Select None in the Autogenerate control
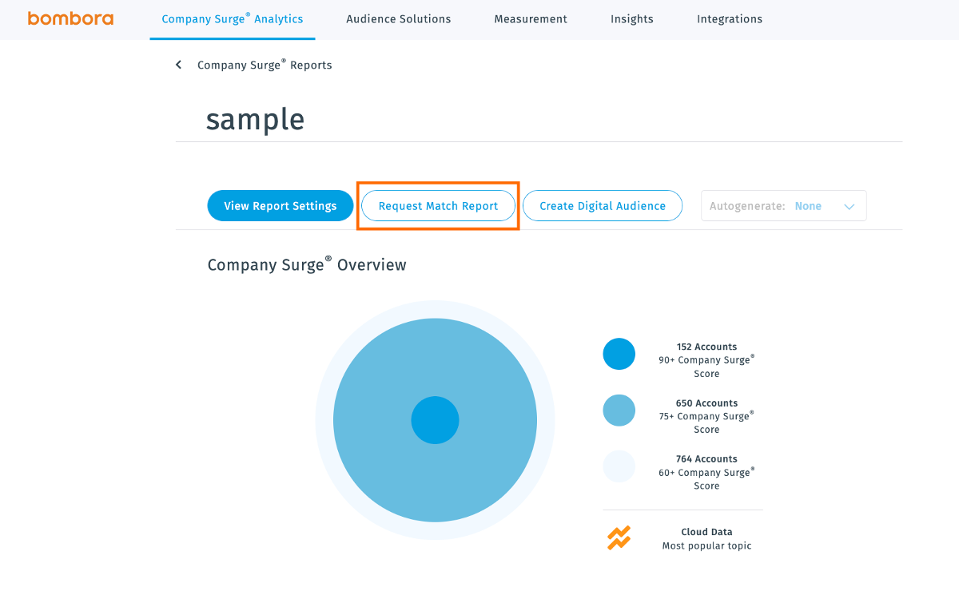This screenshot has height=591, width=959. (808, 205)
